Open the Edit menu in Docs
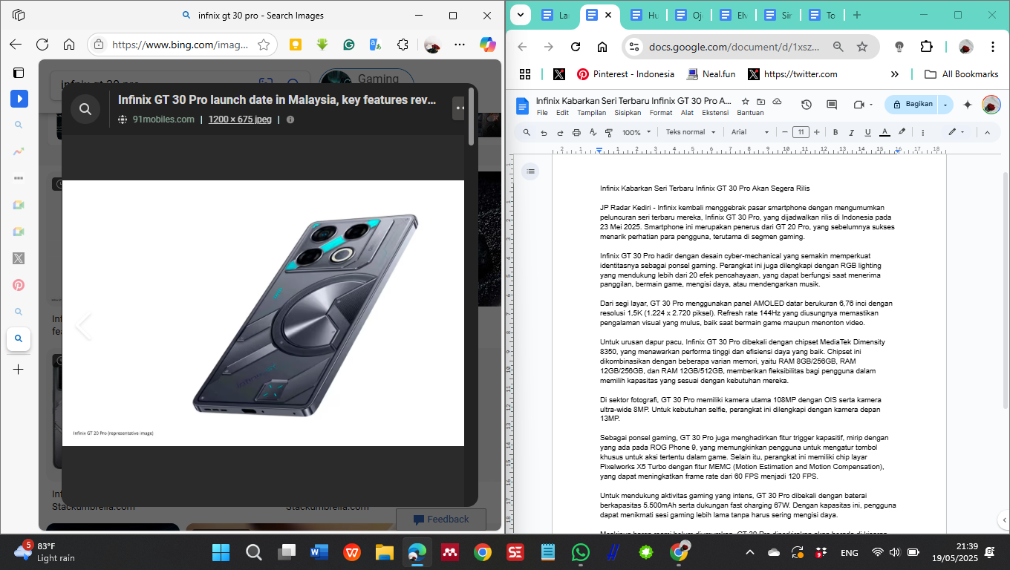This screenshot has height=570, width=1010. [x=563, y=113]
